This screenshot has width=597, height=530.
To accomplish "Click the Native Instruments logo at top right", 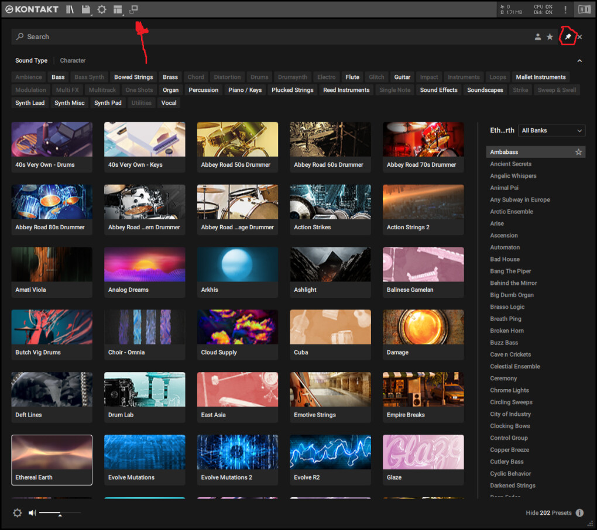I will (585, 9).
